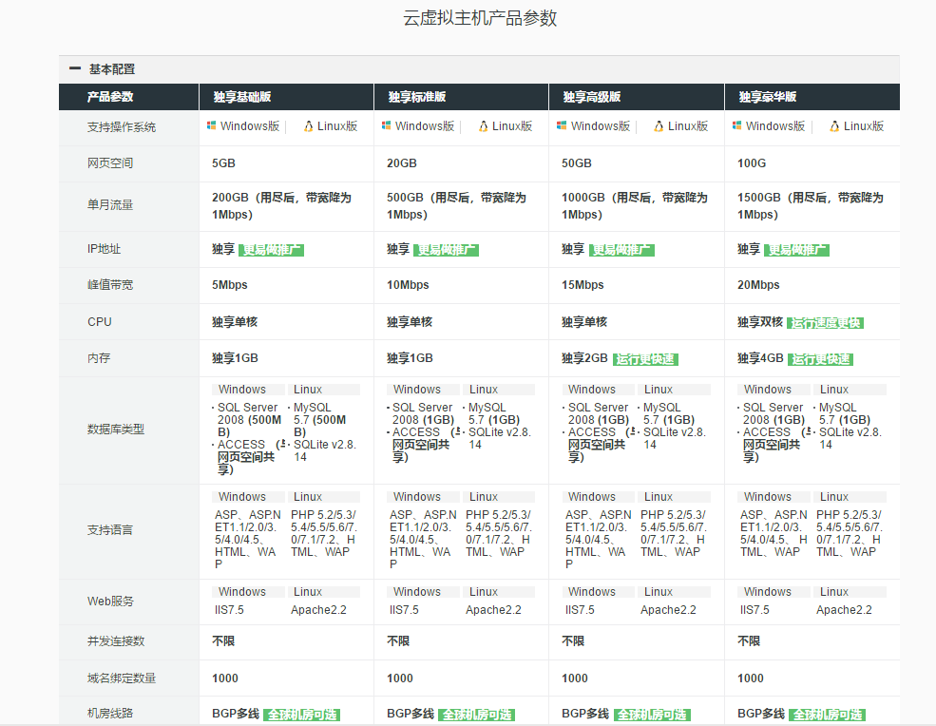Click the 内存 row label
This screenshot has width=936, height=726.
[99, 358]
